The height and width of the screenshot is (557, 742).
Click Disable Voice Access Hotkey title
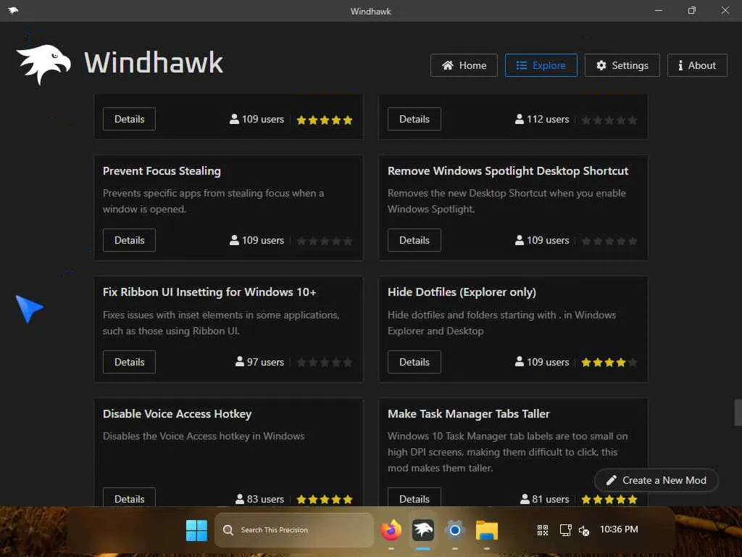click(x=177, y=414)
